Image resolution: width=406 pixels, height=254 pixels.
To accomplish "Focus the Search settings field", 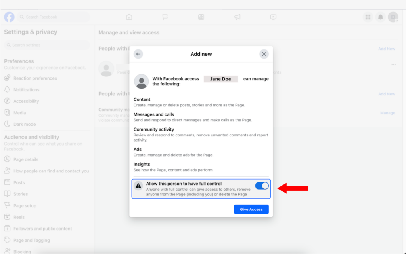I will click(x=47, y=45).
